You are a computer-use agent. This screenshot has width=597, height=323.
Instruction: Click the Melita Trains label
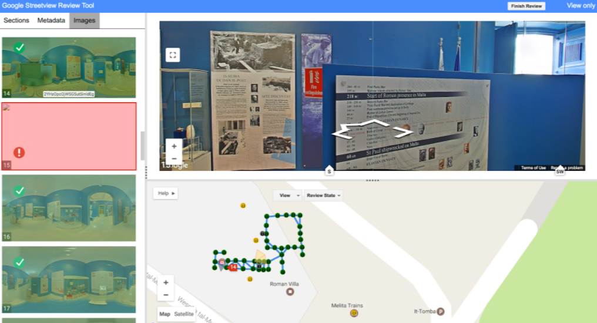(347, 305)
